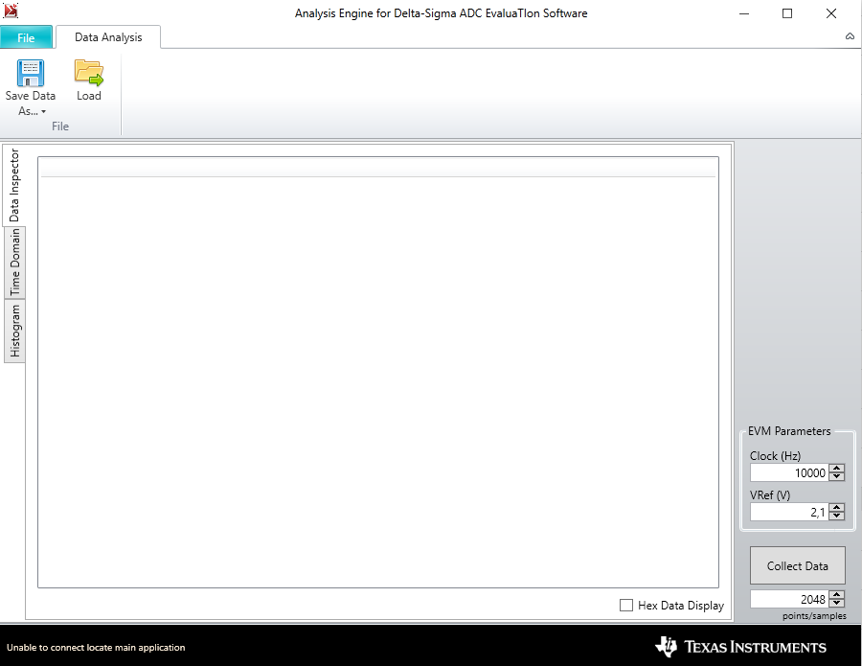Click the points/samples input field
This screenshot has width=862, height=666.
point(789,599)
